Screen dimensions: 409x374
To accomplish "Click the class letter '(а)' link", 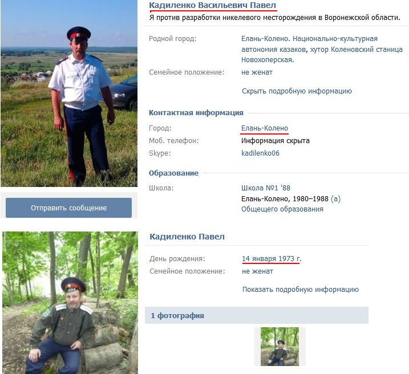I will click(x=335, y=198).
